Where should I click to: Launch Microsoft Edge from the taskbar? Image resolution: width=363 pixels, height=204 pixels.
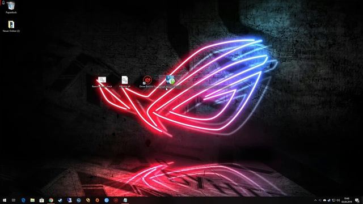tap(23, 200)
